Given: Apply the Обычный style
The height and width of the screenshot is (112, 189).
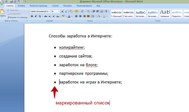Looking at the screenshot, I should pos(116,14).
